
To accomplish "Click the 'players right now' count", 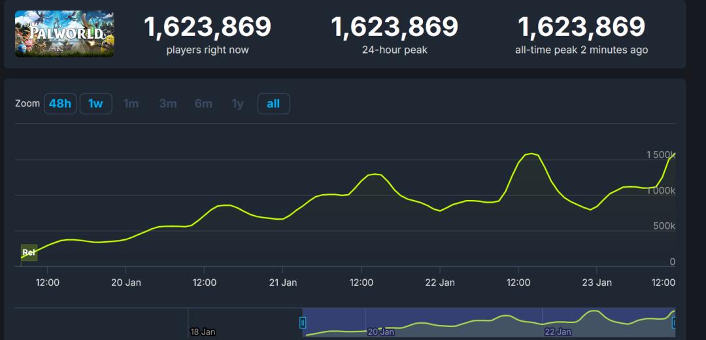I will pos(207,27).
